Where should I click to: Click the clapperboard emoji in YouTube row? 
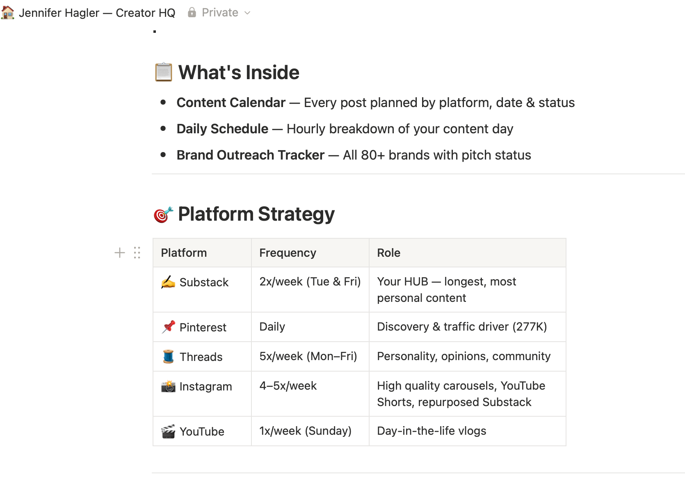click(168, 431)
